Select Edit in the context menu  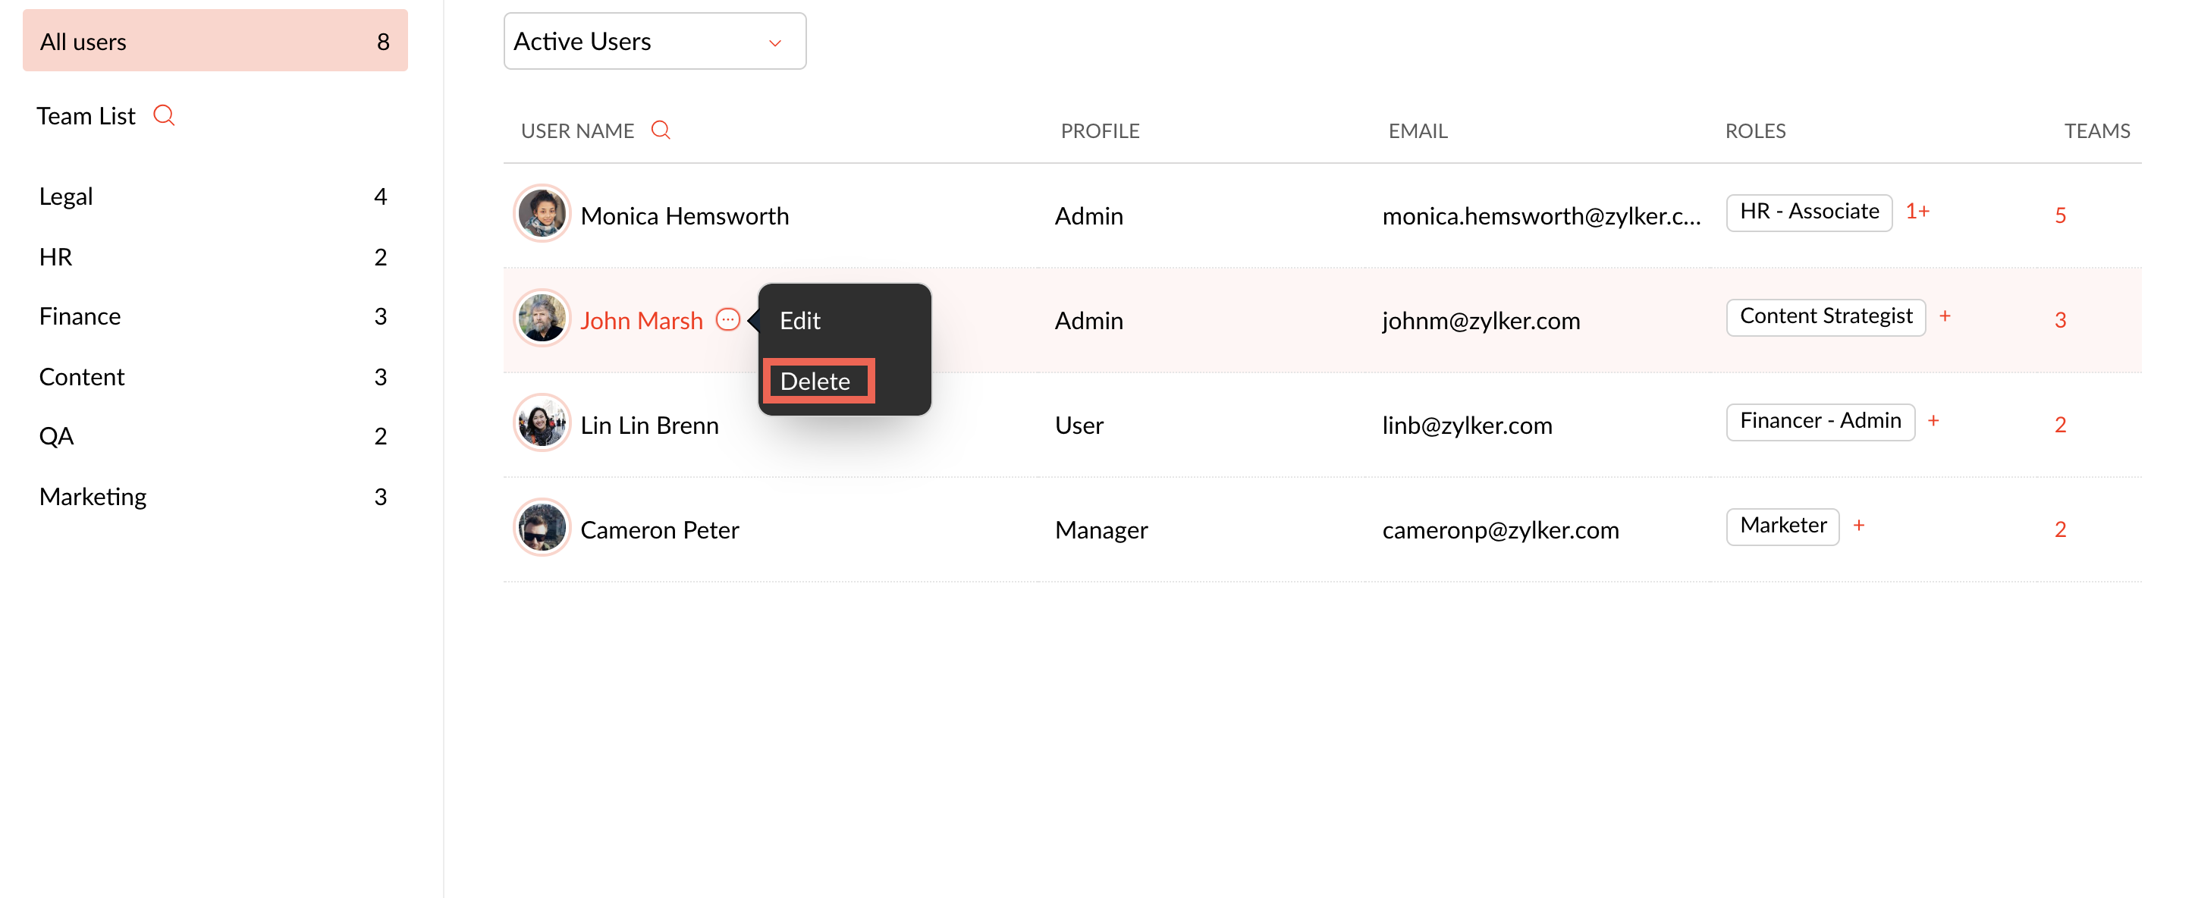[799, 320]
